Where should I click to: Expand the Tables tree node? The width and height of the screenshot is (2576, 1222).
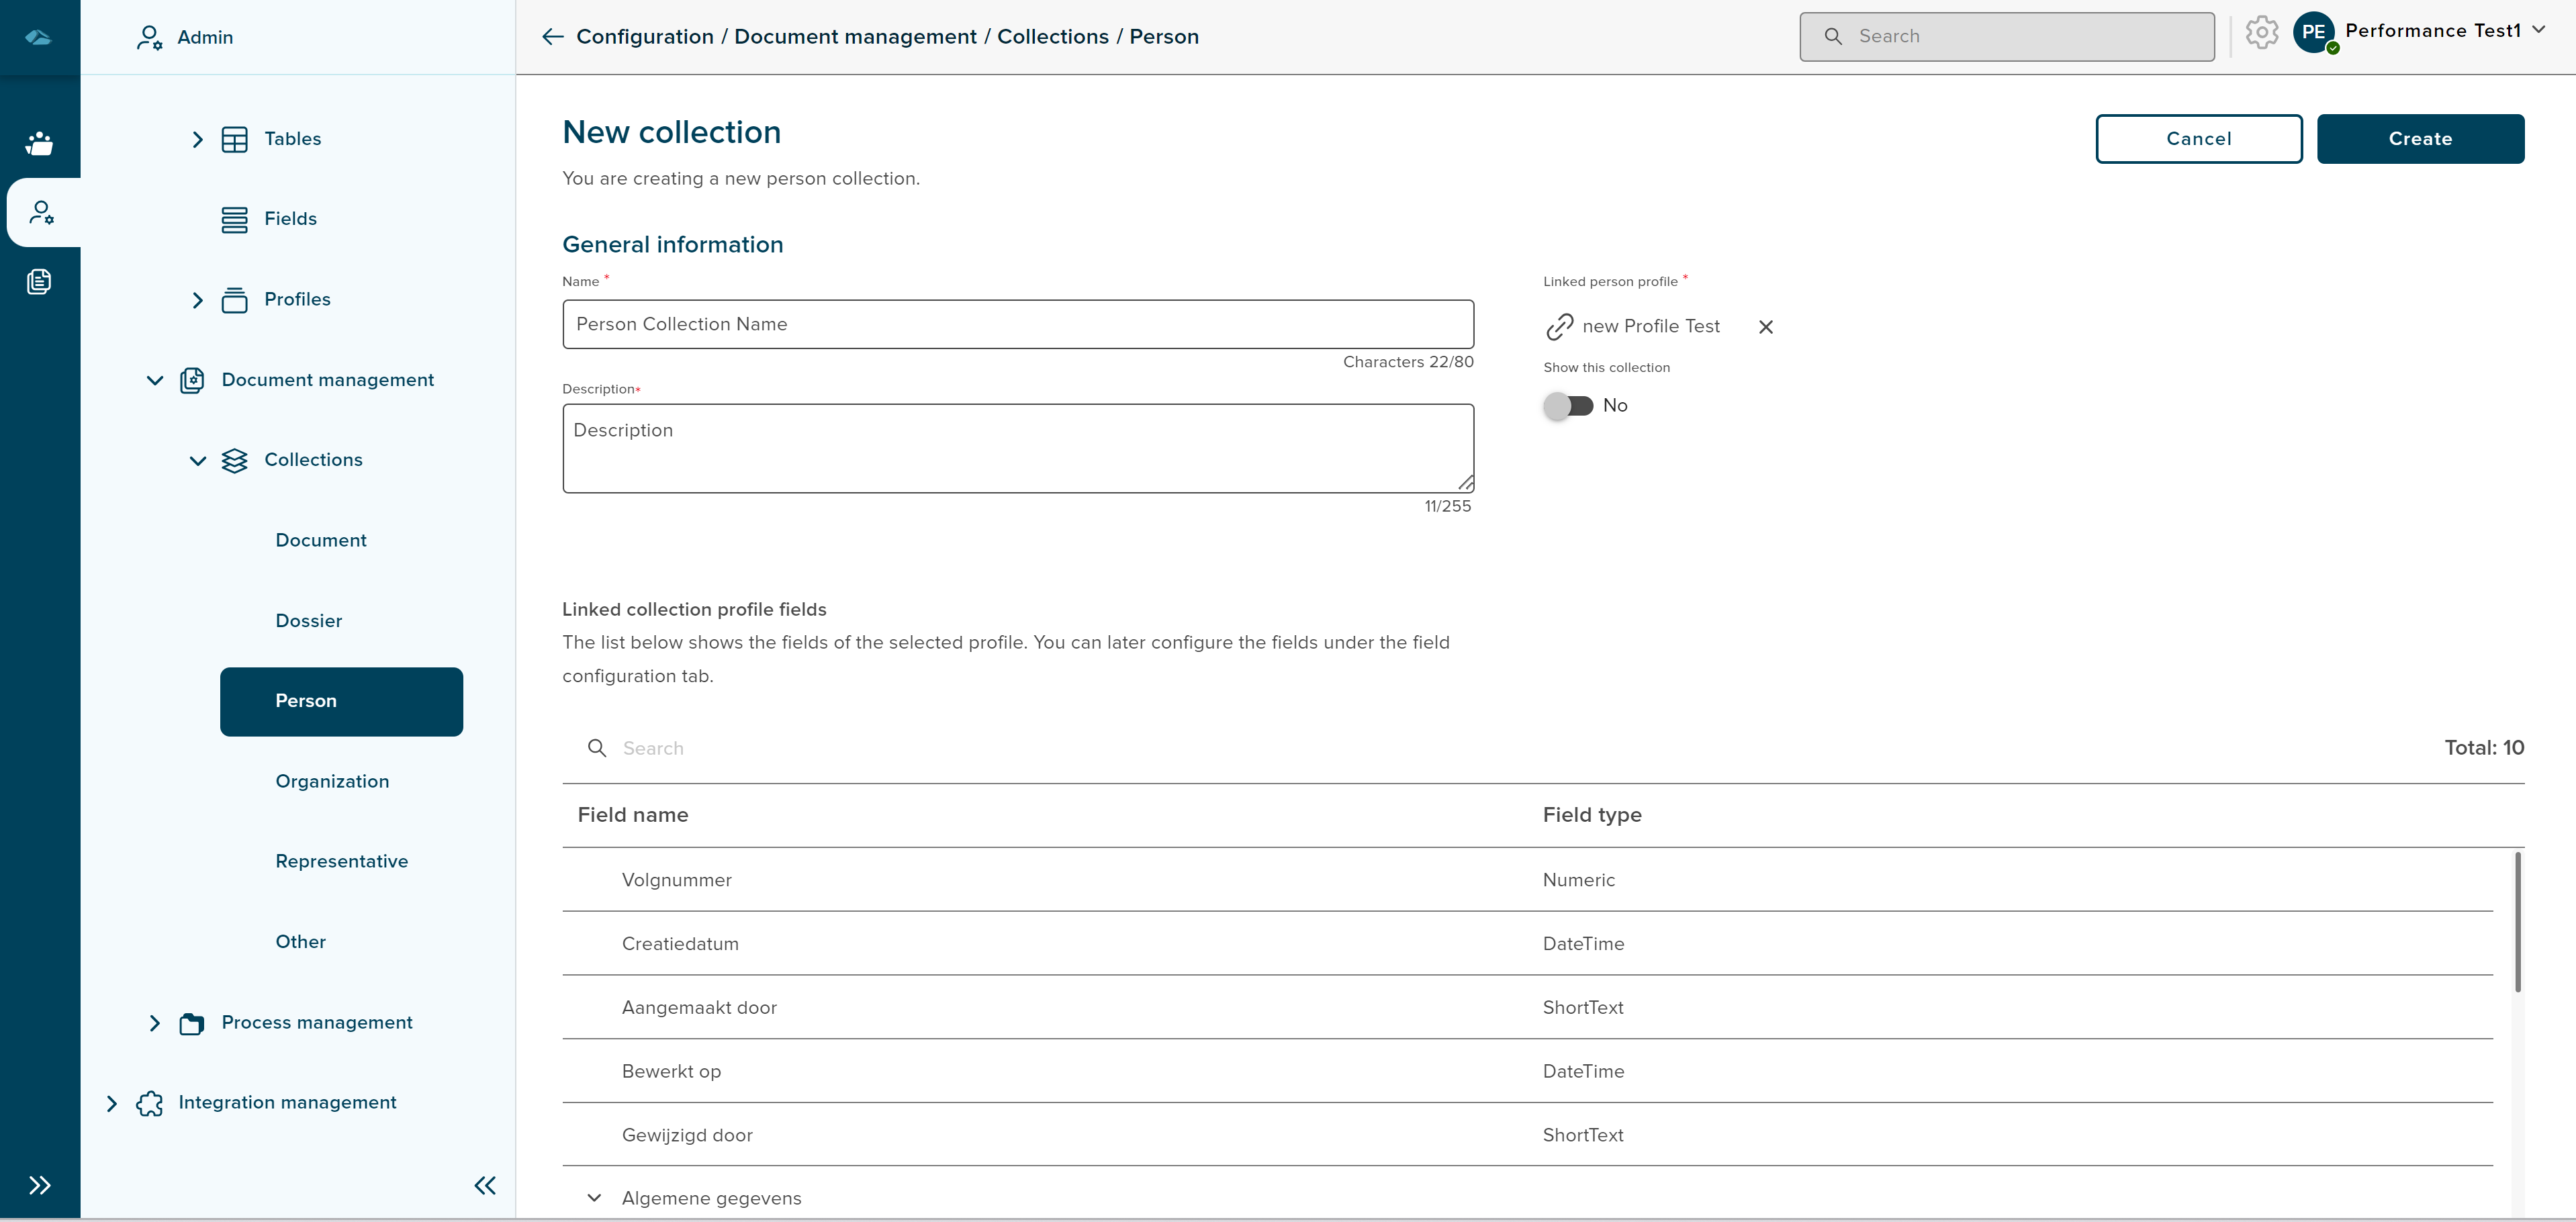coord(197,140)
